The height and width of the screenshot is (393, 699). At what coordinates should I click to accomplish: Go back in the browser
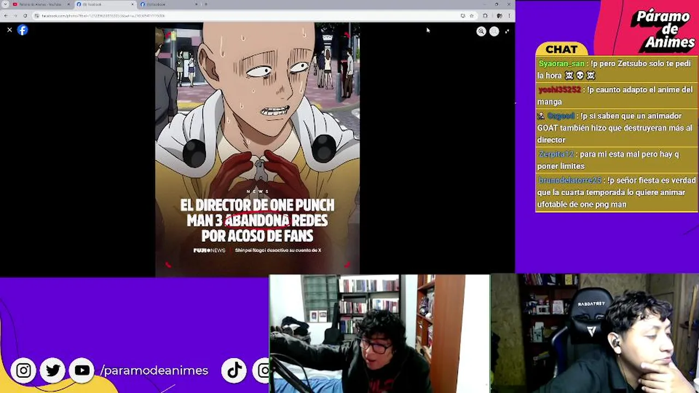(5, 16)
